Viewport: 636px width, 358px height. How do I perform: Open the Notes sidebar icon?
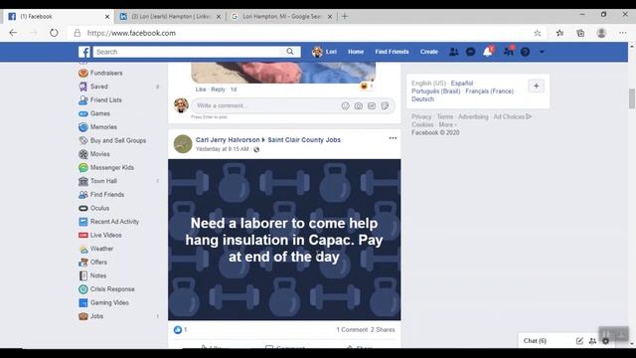pos(83,275)
